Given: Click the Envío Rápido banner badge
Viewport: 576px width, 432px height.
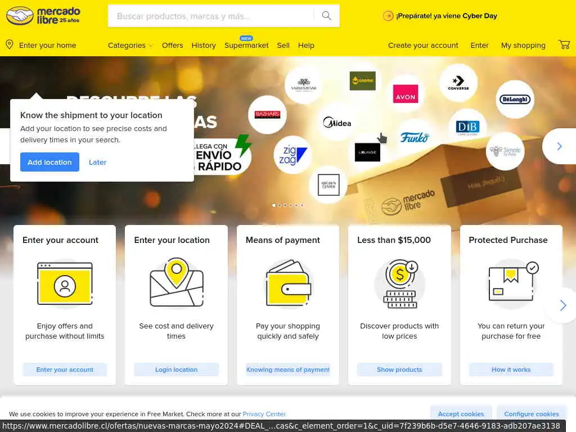Looking at the screenshot, I should 223,156.
